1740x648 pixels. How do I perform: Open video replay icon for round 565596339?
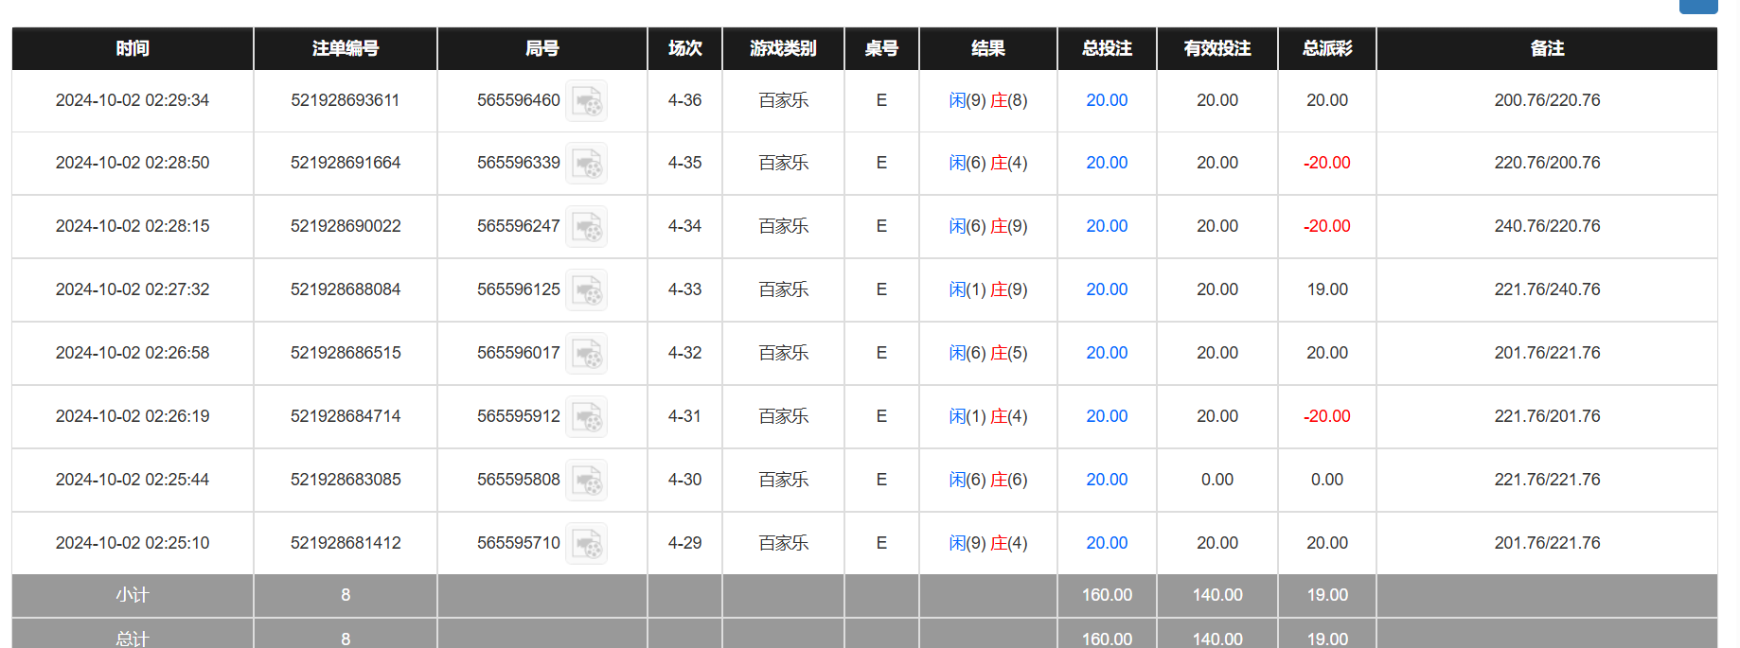click(x=586, y=164)
